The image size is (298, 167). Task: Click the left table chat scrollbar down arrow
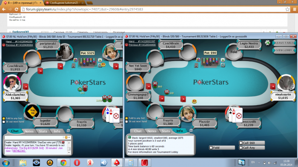coord(69,153)
